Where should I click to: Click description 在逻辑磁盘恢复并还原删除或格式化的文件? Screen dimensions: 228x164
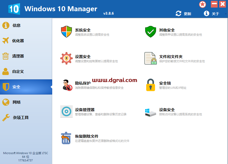tap(102, 141)
